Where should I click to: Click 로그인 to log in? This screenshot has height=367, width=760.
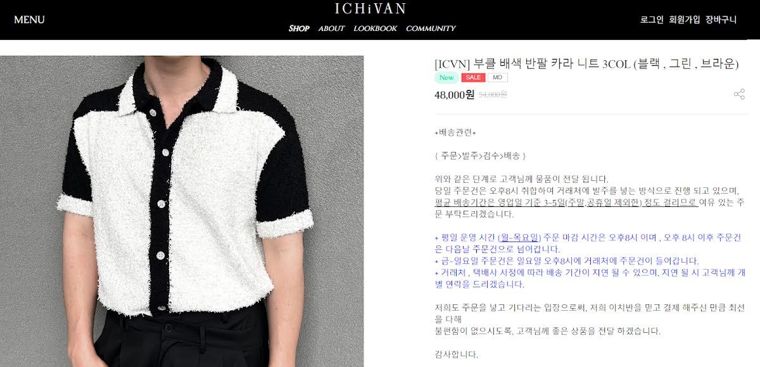(652, 20)
